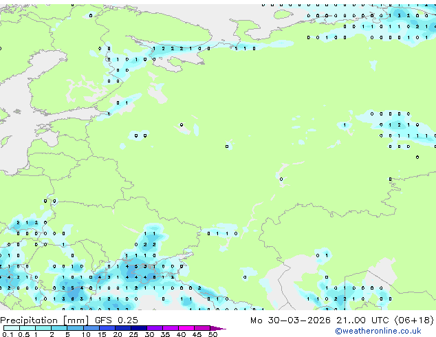Click the 30–35 mm purple swatch
Image resolution: width=436 pixels, height=337 pixels.
(x=155, y=328)
